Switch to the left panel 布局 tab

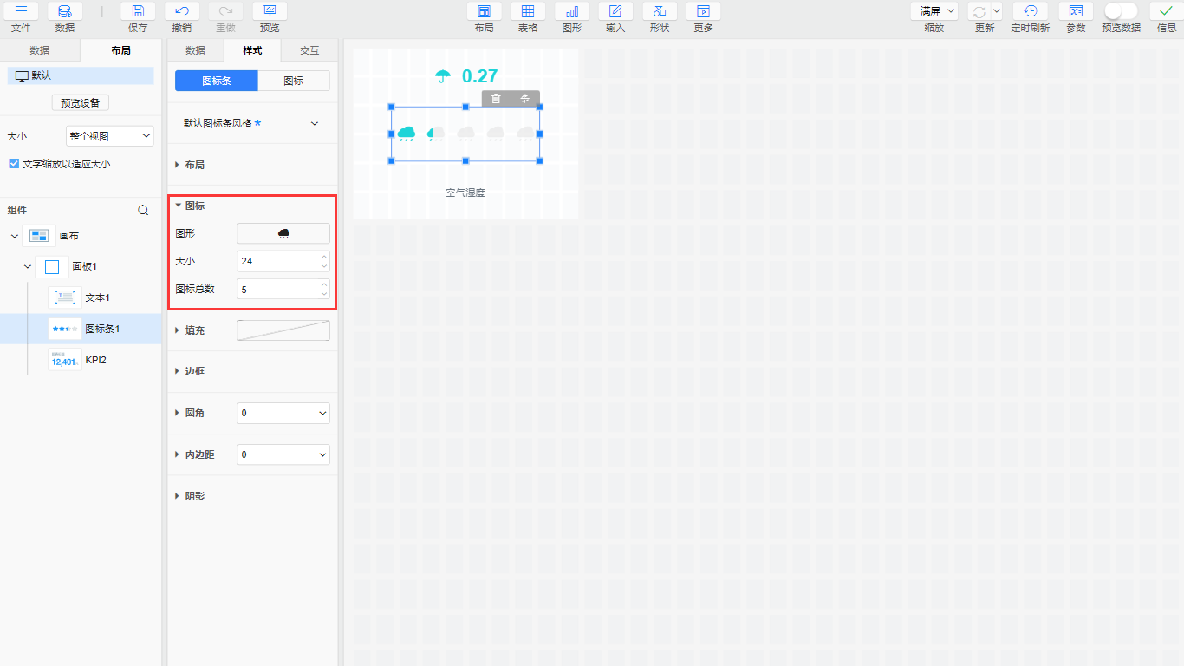point(120,50)
